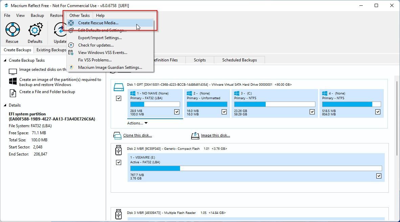Uncheck partition 1 NO NAME checkbox
The image size is (400, 222).
click(177, 112)
